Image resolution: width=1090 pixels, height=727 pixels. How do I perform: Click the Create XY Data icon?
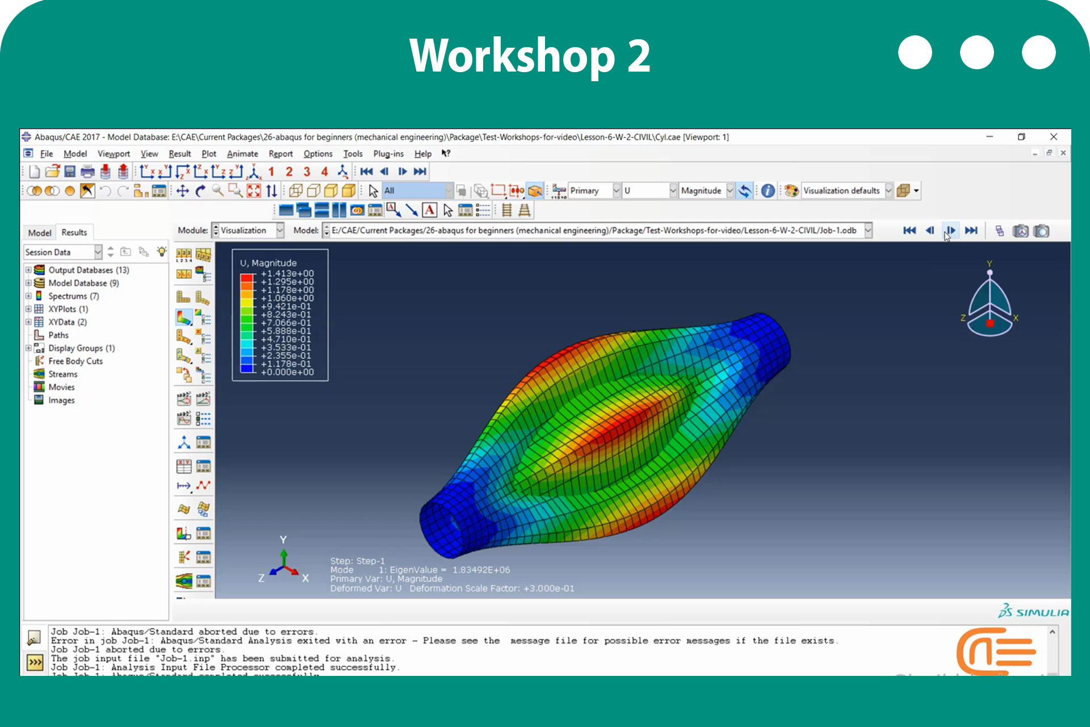coord(184,467)
